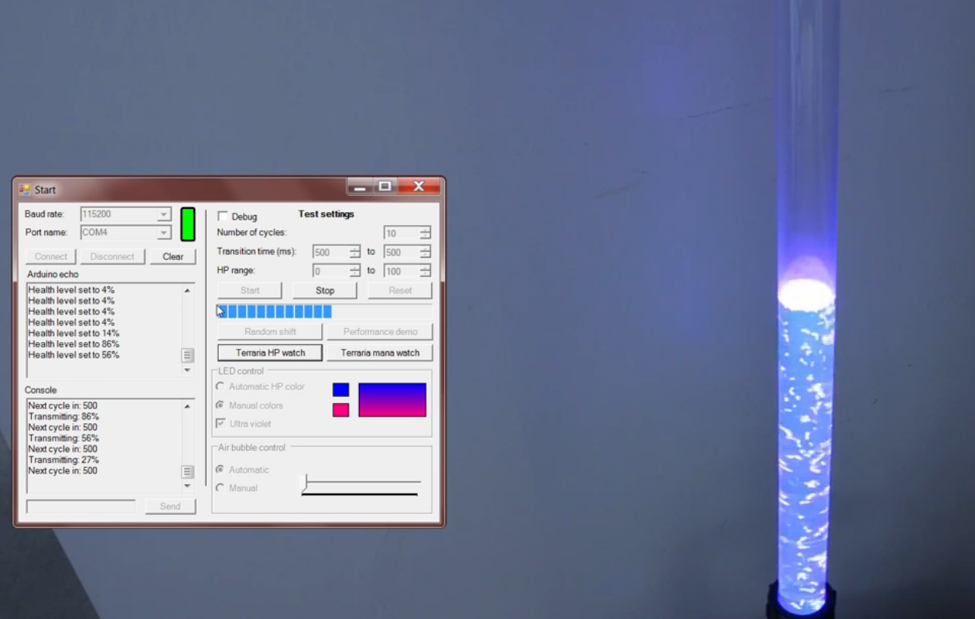Click the Arduino echo scrollbar down arrow

click(x=186, y=371)
